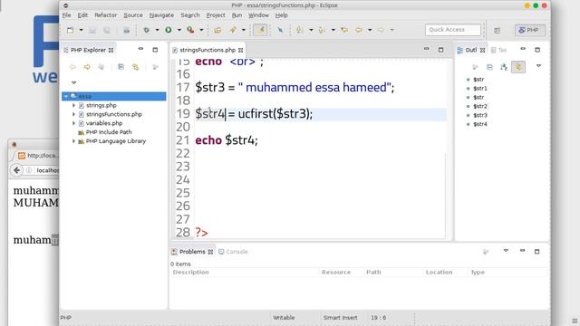Screen dimensions: 580x326
Task: Open the File menu
Action: [66, 15]
